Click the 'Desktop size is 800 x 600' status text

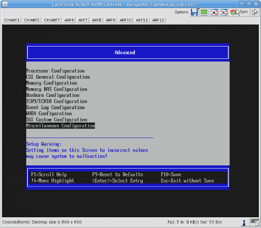click(57, 222)
